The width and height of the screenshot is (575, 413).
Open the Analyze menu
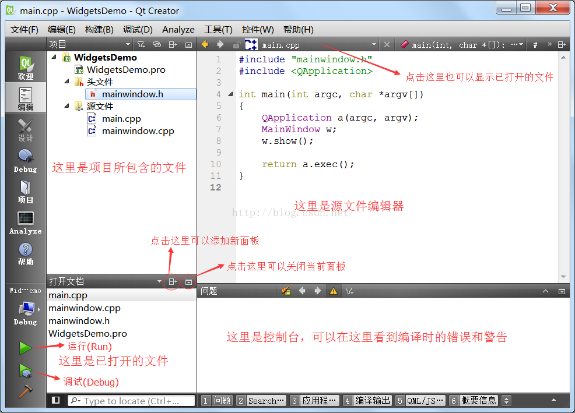pyautogui.click(x=178, y=30)
